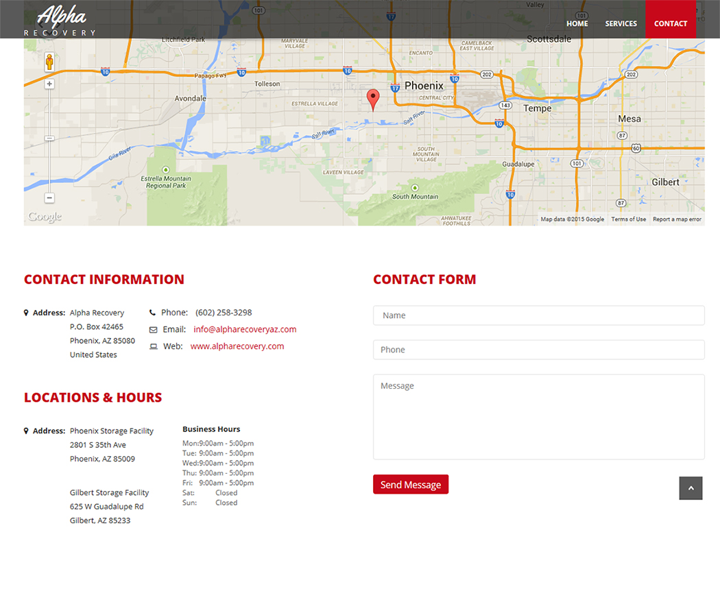Visit the www.alpharecovery.com website link

(x=237, y=346)
